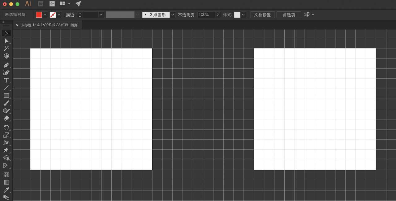Expand the 3点圆形 brush definition dropdown
396x201 pixels.
pyautogui.click(x=173, y=15)
